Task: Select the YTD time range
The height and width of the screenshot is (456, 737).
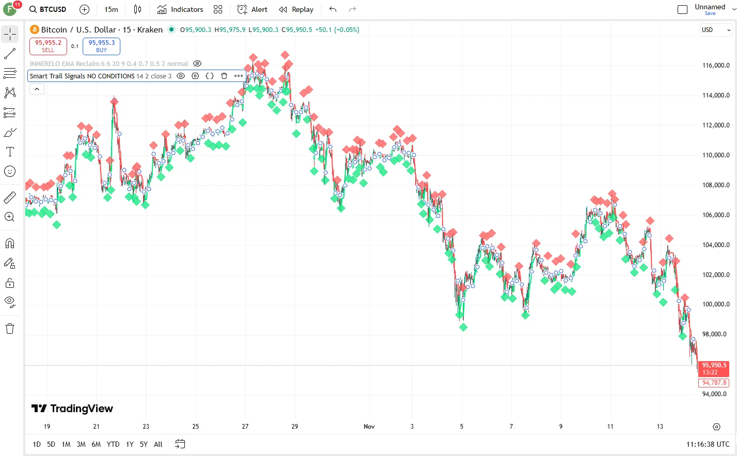Action: [113, 444]
